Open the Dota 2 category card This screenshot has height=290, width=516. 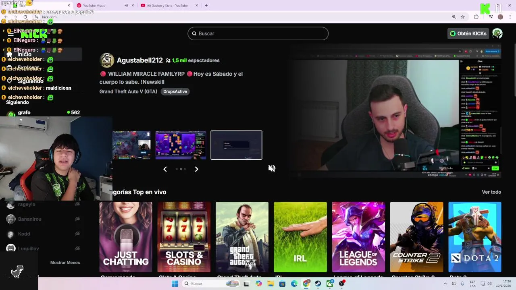(475, 237)
